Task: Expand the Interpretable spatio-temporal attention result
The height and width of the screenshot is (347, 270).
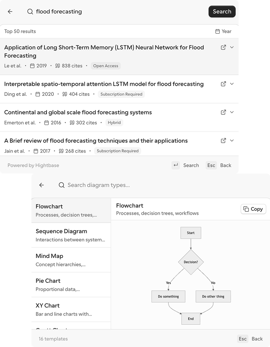Action: 232,84
